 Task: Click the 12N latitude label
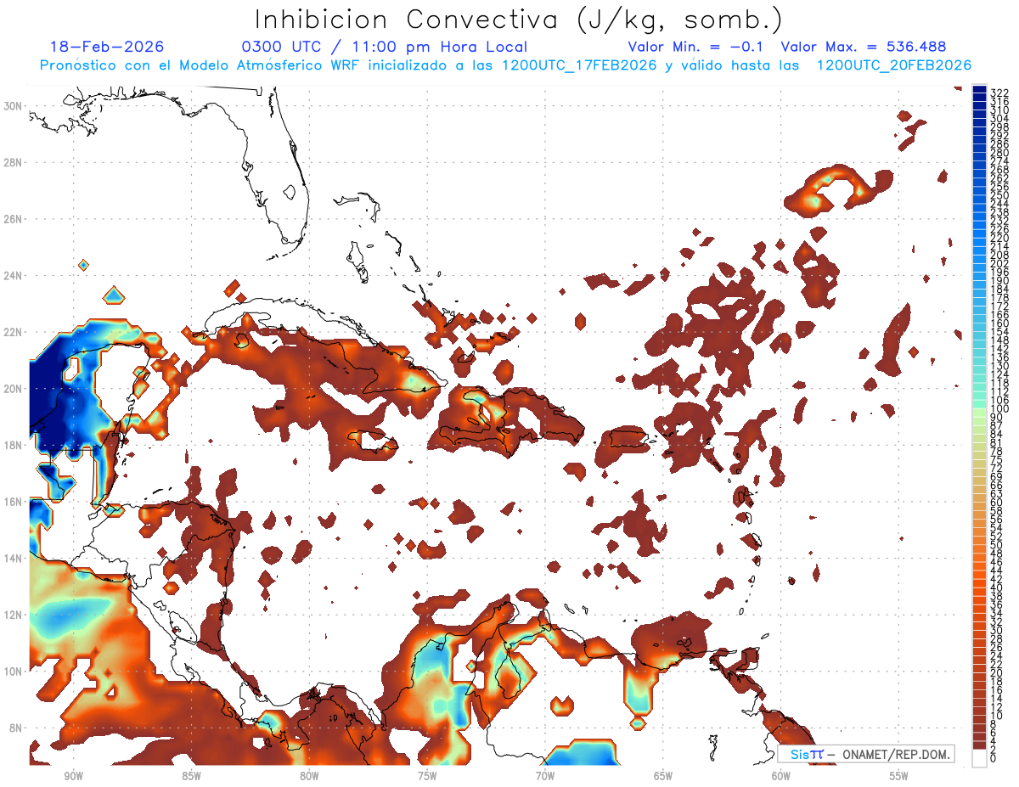(x=14, y=615)
